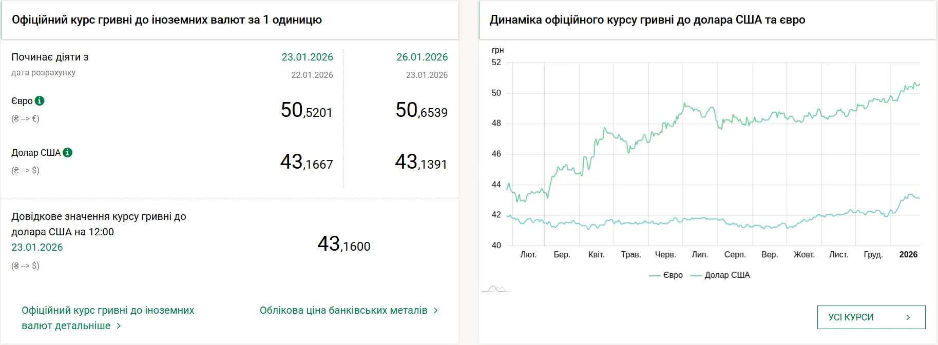Image resolution: width=938 pixels, height=345 pixels.
Task: Click chevron after банківських металів link
Action: tap(436, 311)
